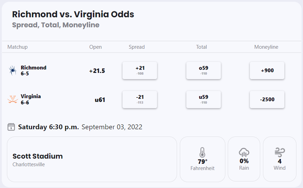Image resolution: width=303 pixels, height=188 pixels.
Task: Click Richmond's +21.5 opening line
Action: (97, 71)
